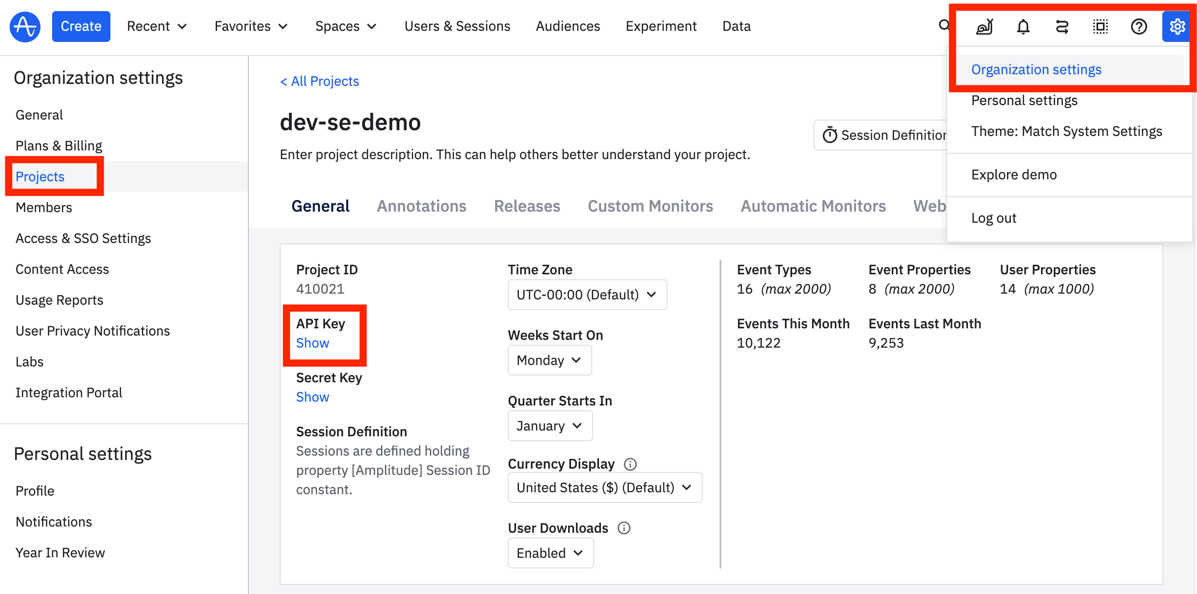Click the Session Definition button
The image size is (1197, 594).
click(881, 135)
